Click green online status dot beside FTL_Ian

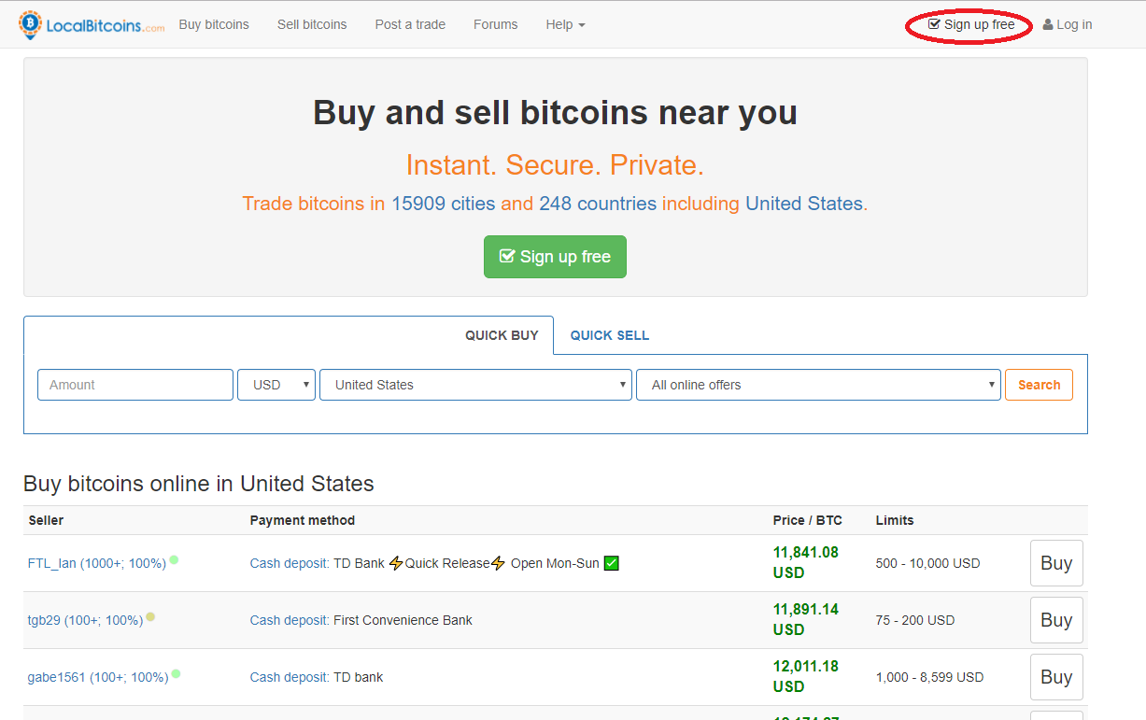(174, 560)
